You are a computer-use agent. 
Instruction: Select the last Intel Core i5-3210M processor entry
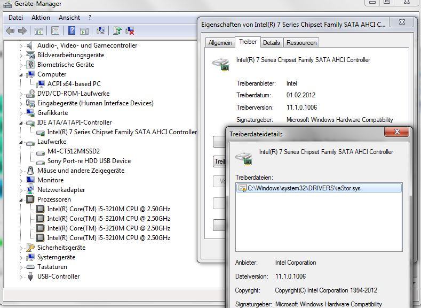pos(109,238)
